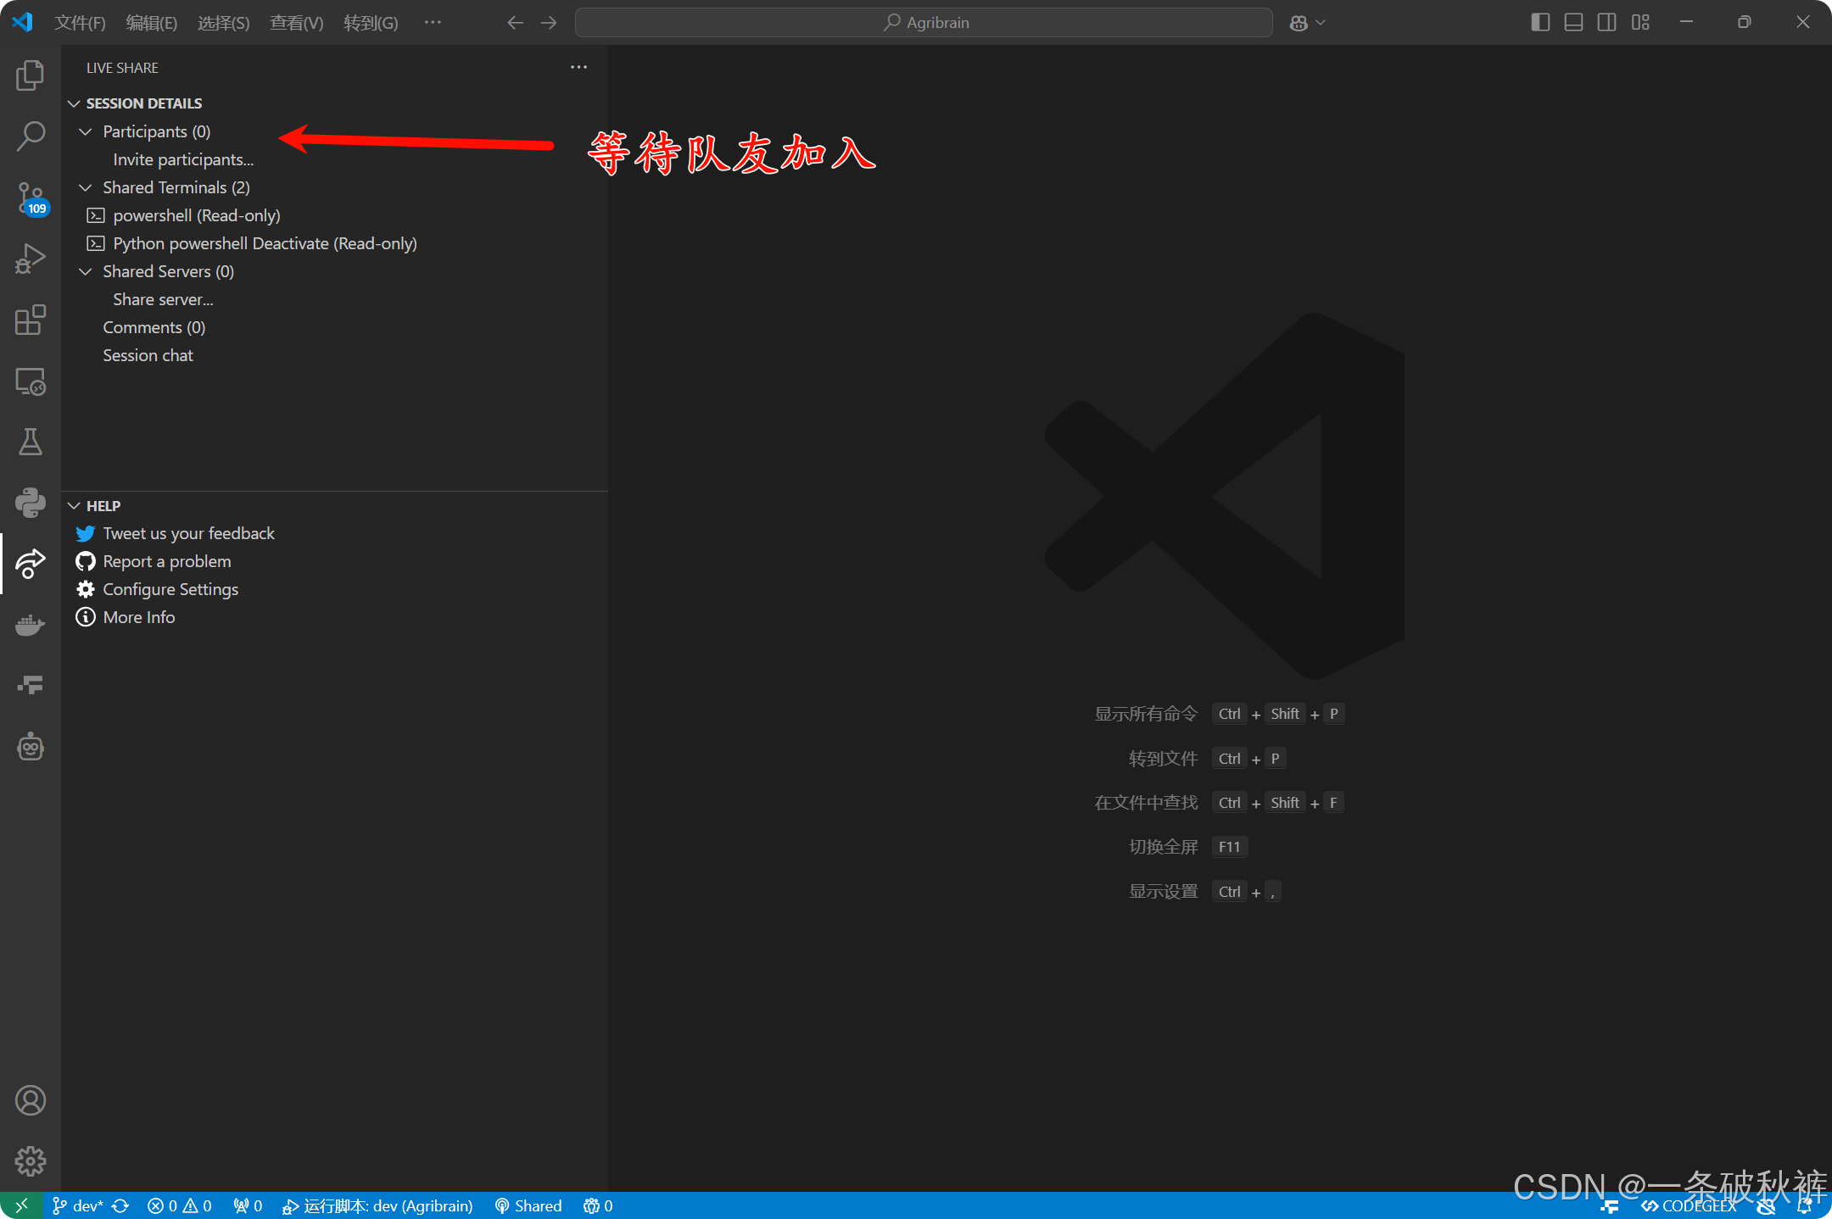This screenshot has width=1832, height=1219.
Task: Click CODEGEEX status bar item
Action: [x=1689, y=1205]
